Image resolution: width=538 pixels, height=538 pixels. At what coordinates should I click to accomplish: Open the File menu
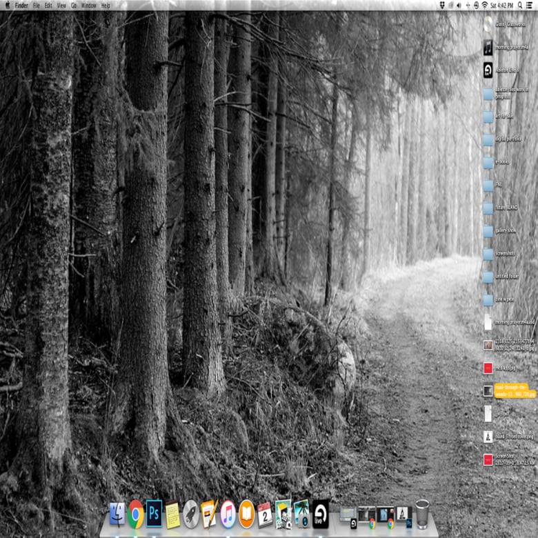(x=36, y=5)
